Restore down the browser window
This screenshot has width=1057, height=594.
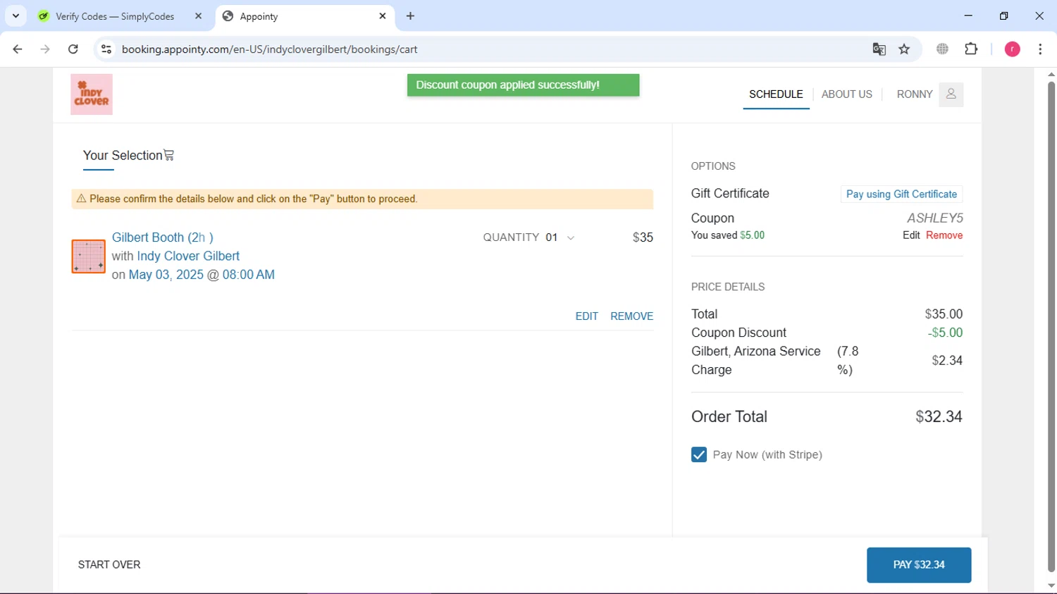[1004, 16]
